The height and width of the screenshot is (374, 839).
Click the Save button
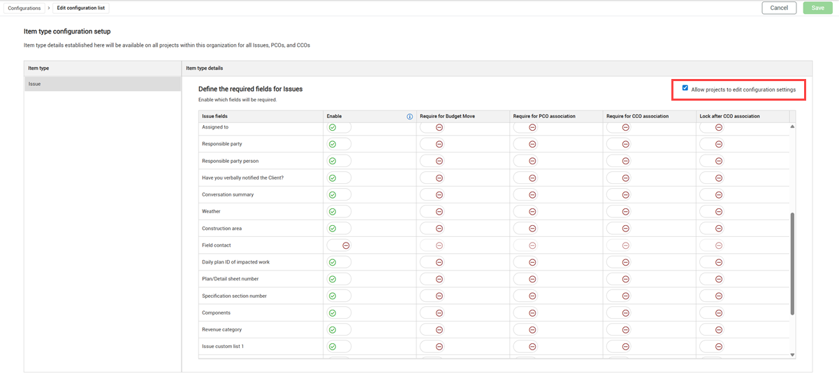tap(817, 8)
